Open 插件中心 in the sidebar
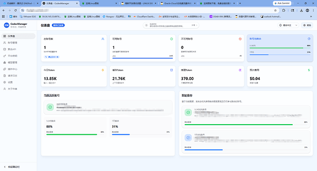 click(18, 69)
